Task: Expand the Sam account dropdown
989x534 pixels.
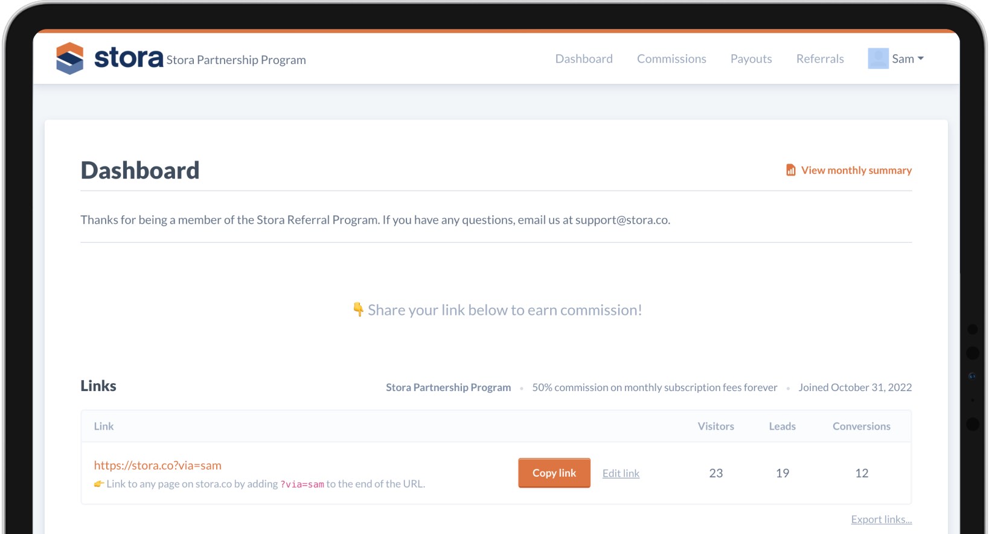Action: (907, 59)
